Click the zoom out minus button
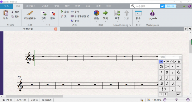192x102 pixels. 165,100
